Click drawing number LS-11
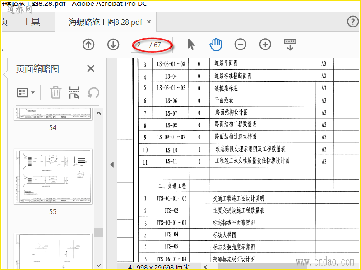The height and width of the screenshot is (270, 361). click(x=171, y=162)
